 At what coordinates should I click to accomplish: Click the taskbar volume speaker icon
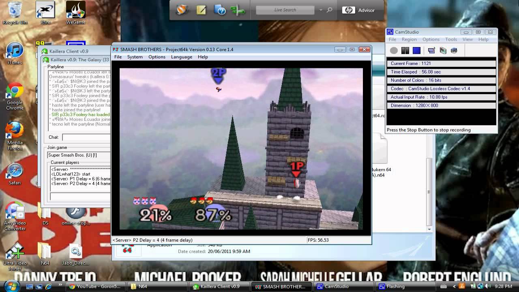tap(488, 286)
